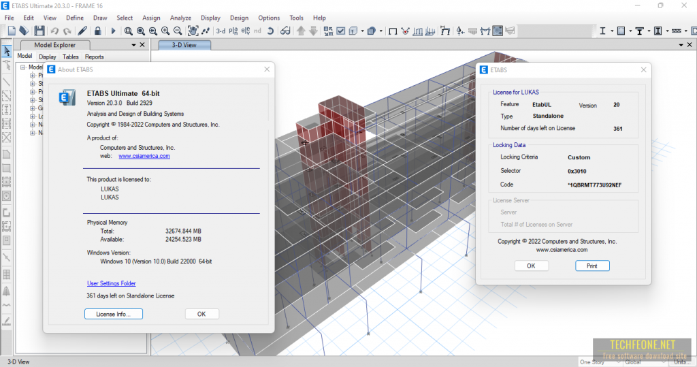Switch to the Reports tab in Model Explorer

[x=94, y=57]
